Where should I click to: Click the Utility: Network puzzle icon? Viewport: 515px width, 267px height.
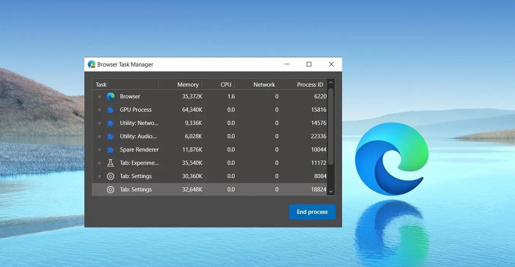pyautogui.click(x=111, y=123)
